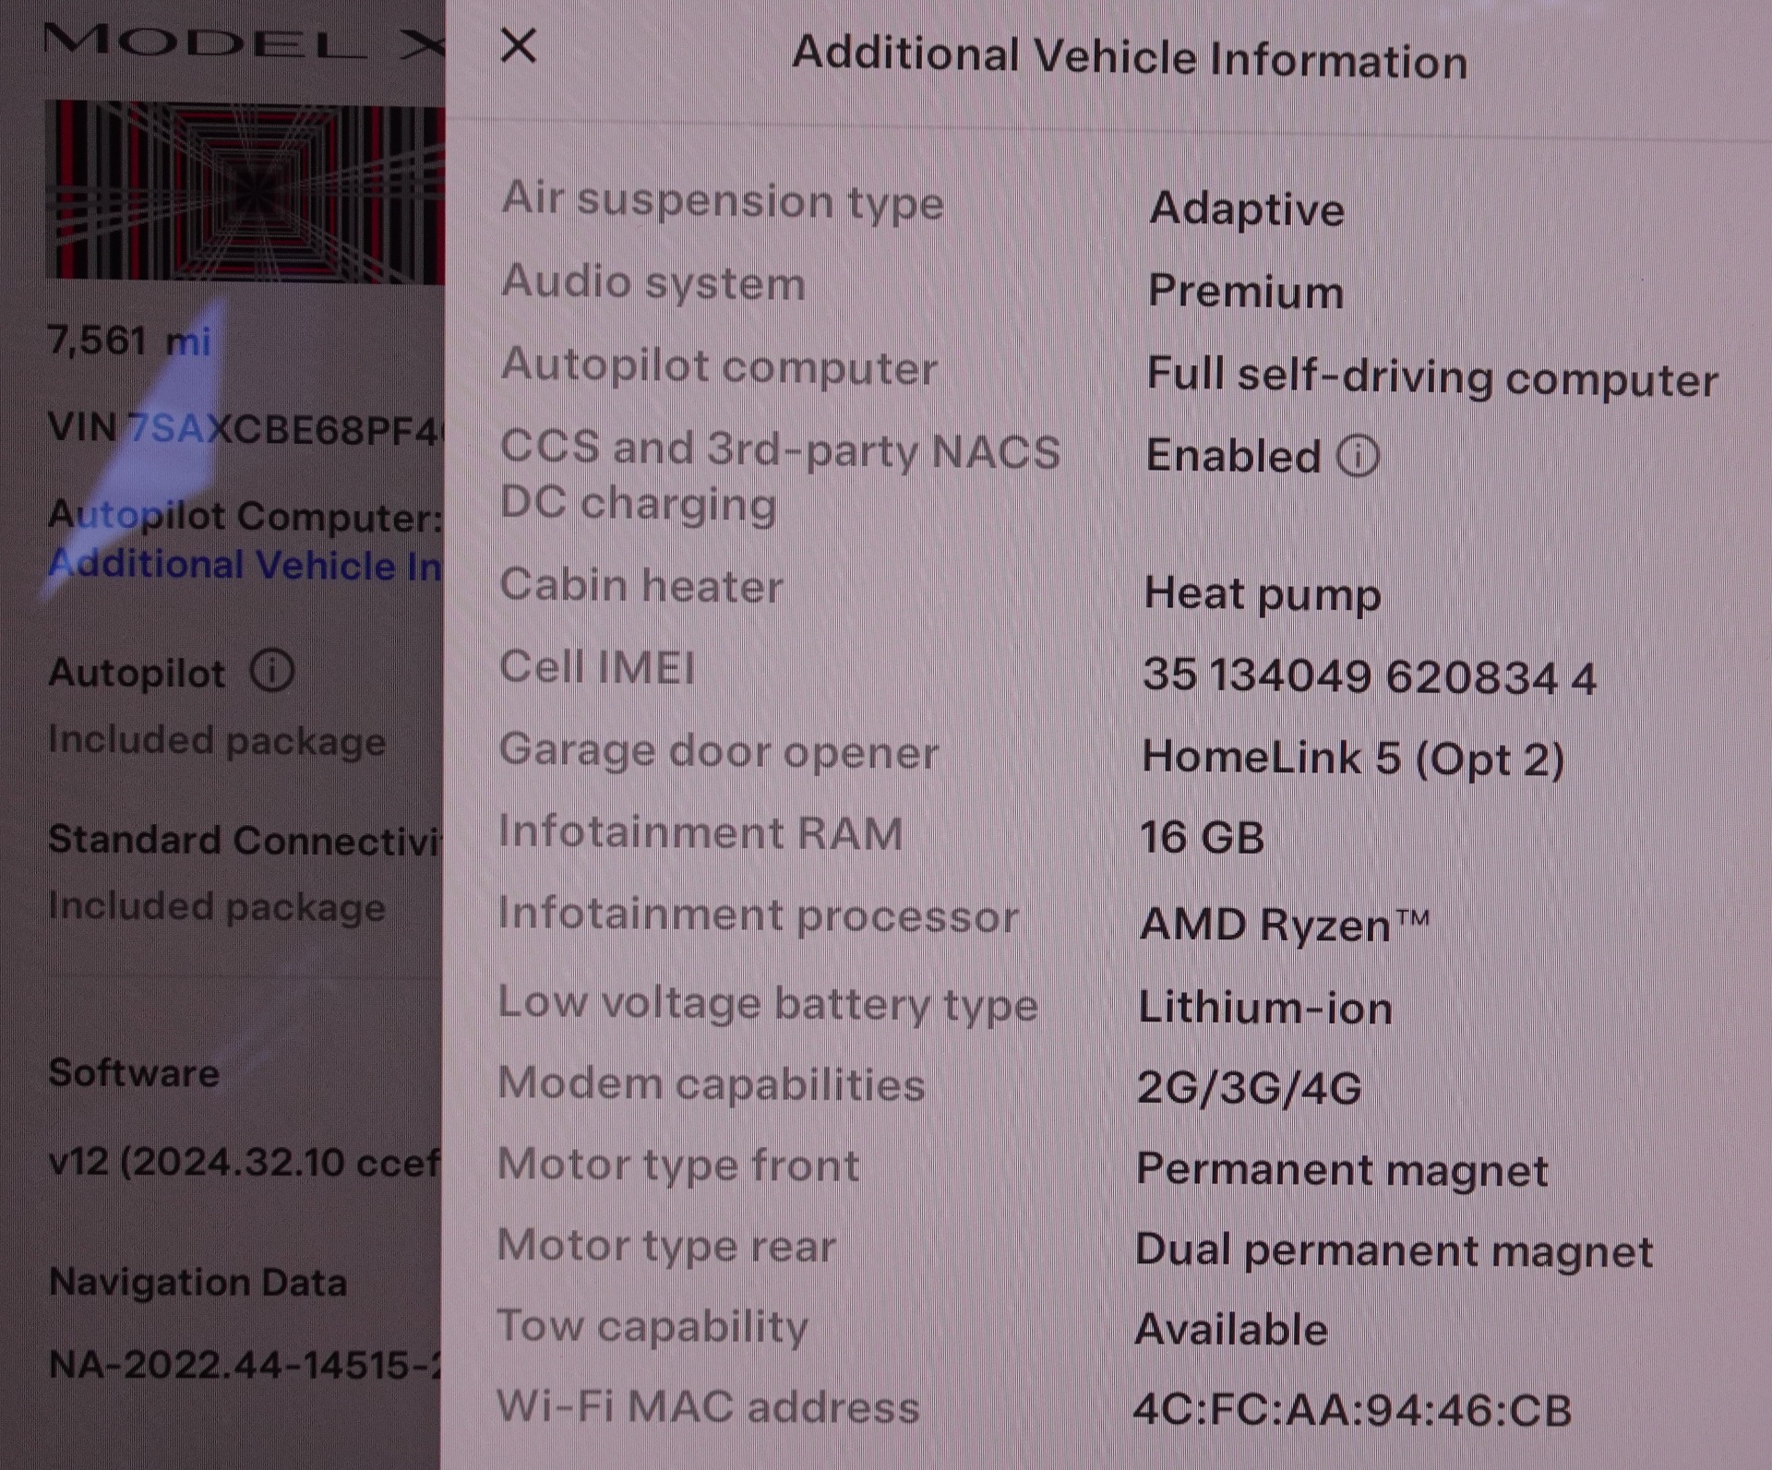
Task: Tap the Standard Connectivity heading
Action: 245,840
